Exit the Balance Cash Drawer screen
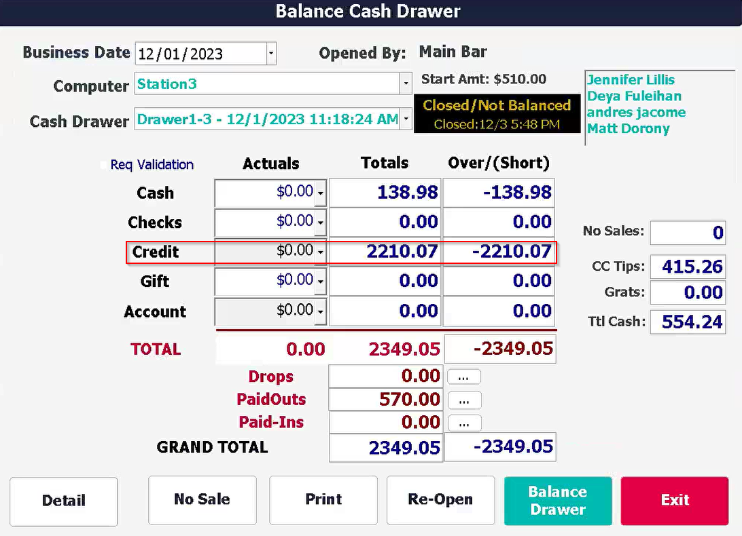742x536 pixels. point(675,501)
